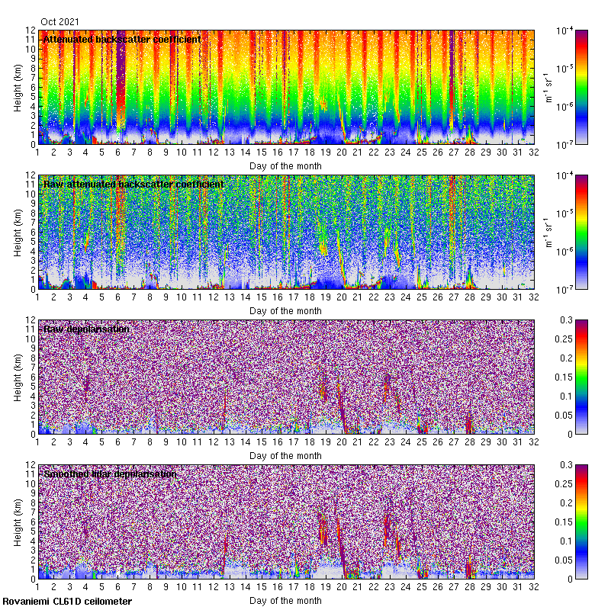Select the Height (km) axis label of top panel

(x=18, y=87)
